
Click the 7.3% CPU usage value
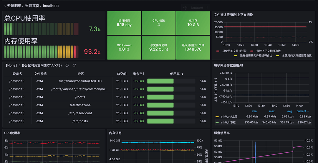[95, 29]
